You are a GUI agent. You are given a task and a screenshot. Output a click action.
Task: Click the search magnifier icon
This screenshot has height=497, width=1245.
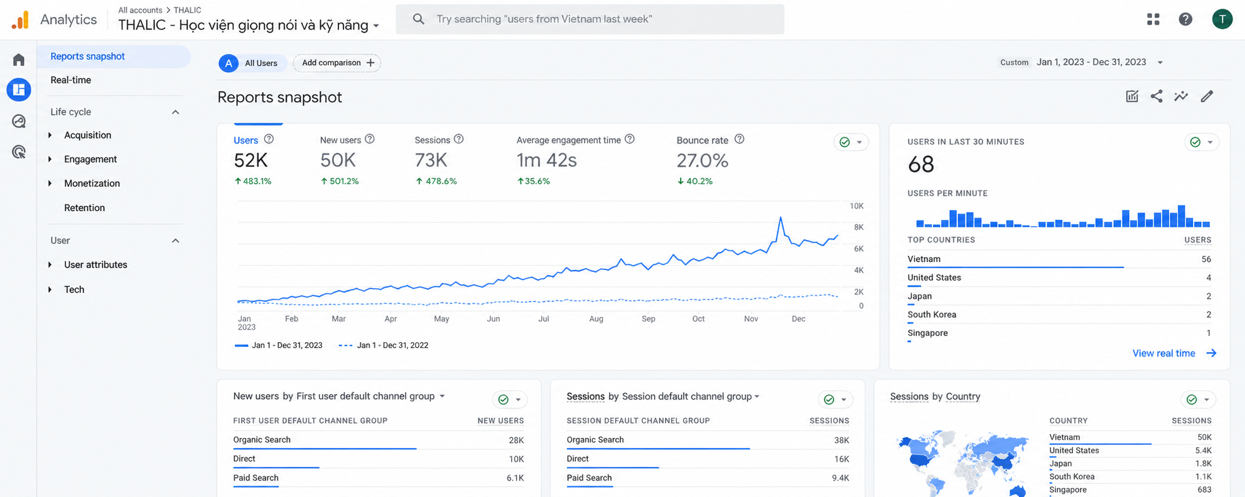[x=418, y=19]
